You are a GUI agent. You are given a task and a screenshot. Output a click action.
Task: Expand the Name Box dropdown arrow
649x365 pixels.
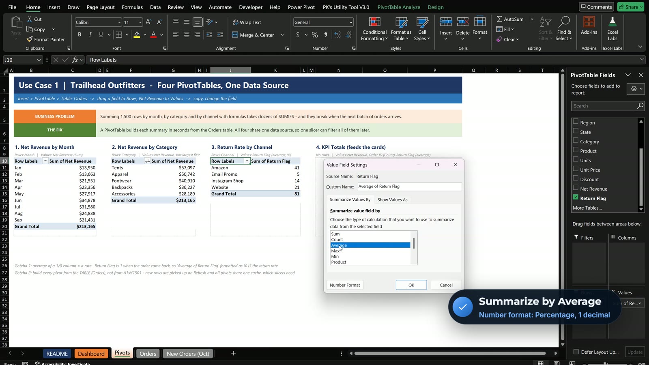pos(39,60)
